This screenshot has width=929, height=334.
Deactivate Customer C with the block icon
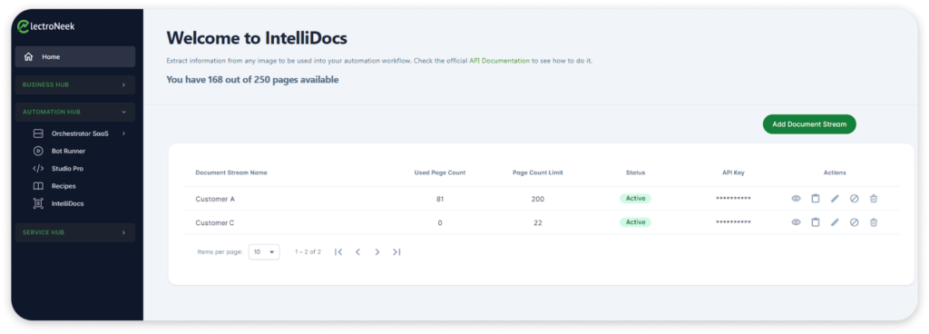pos(855,222)
